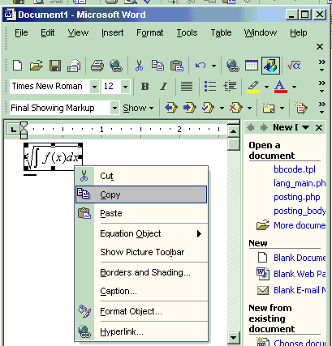The width and height of the screenshot is (332, 346).
Task: Apply bold formatting with B button
Action: [x=145, y=87]
